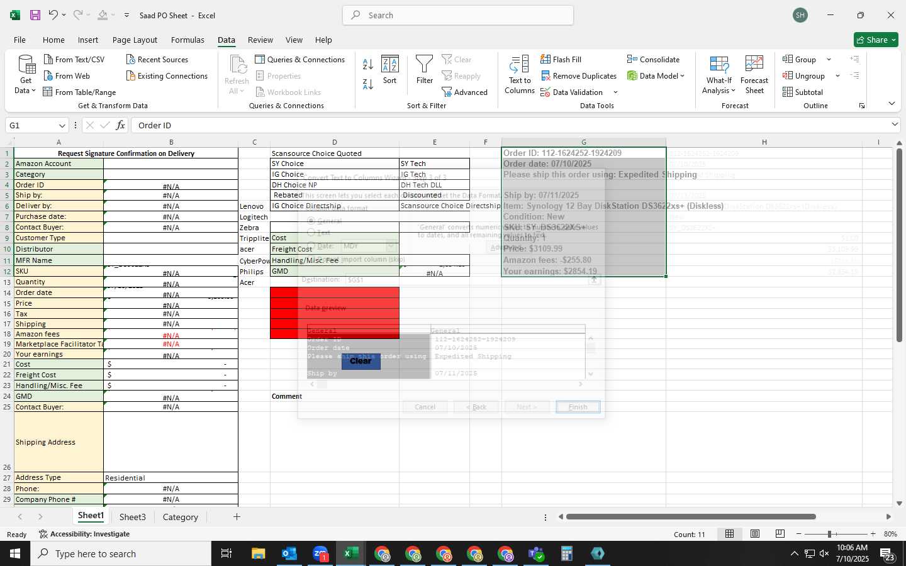The image size is (906, 566).
Task: Open the Sheet3 worksheet tab
Action: click(133, 517)
